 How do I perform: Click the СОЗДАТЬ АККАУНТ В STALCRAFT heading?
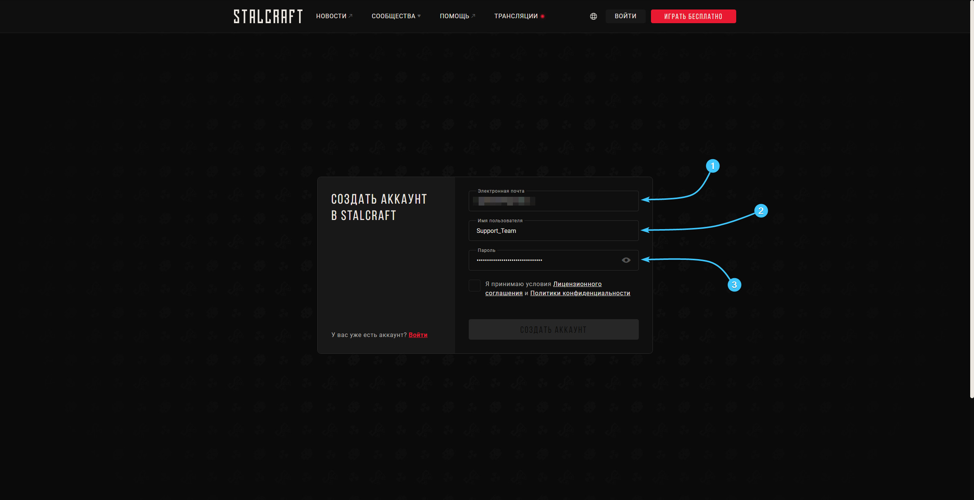pyautogui.click(x=379, y=207)
